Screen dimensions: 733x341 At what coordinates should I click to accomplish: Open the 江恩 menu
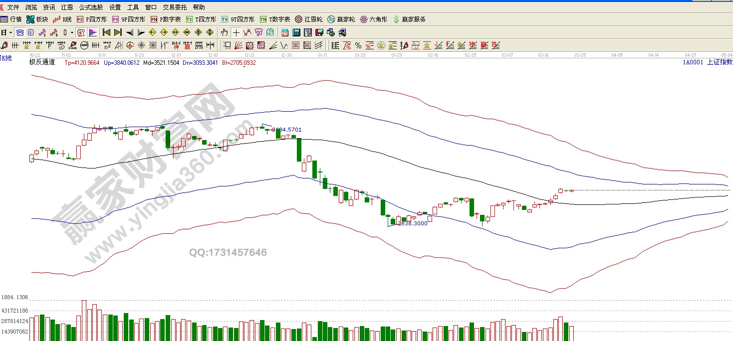point(67,7)
